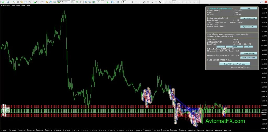Open the MetaEditor yellow book icon
This screenshot has width=268, height=132.
[47, 2]
